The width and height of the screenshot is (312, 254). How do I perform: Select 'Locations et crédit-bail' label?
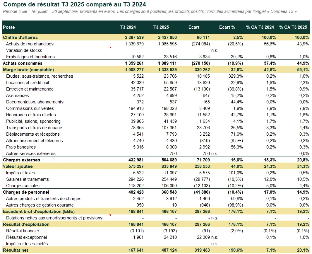(x=28, y=83)
